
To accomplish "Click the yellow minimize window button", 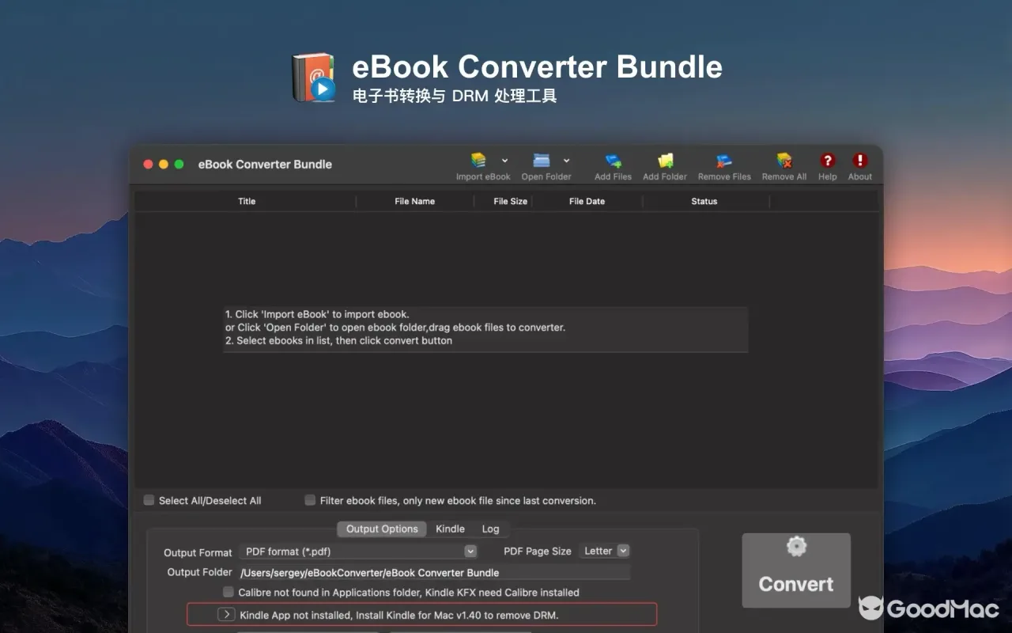I will pyautogui.click(x=164, y=165).
